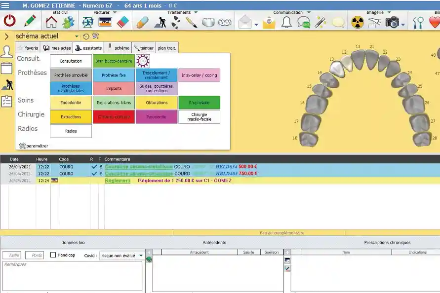This screenshot has width=440, height=293.
Task: Click the orthodontic braces icon
Action: pos(225,22)
